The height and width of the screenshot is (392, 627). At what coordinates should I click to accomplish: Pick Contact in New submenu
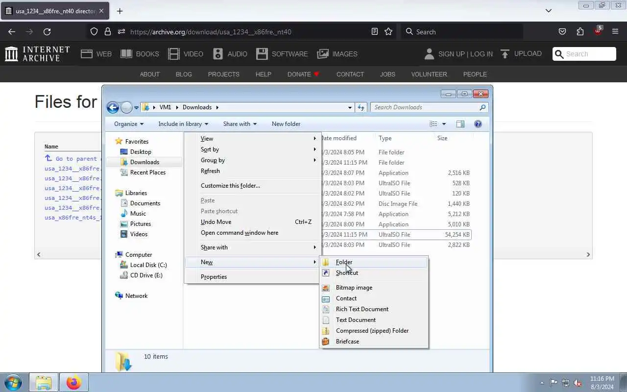point(374,298)
